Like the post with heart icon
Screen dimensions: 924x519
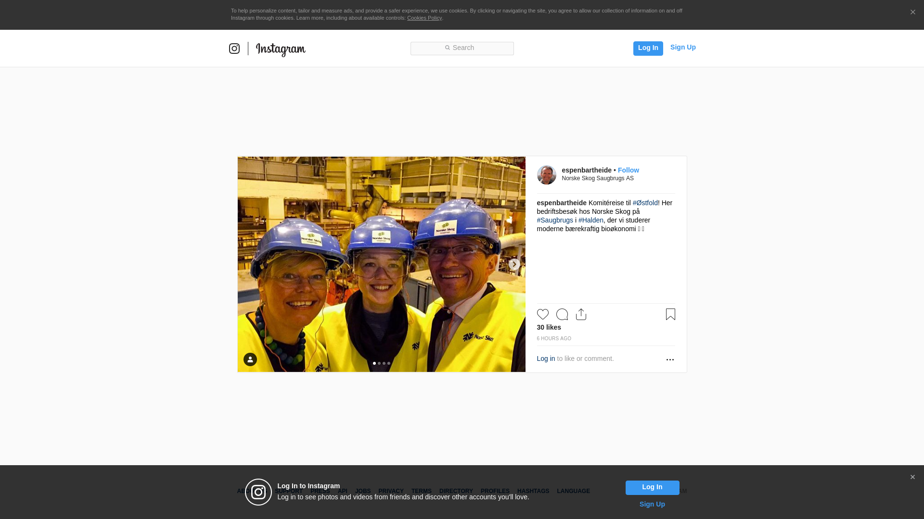point(542,314)
